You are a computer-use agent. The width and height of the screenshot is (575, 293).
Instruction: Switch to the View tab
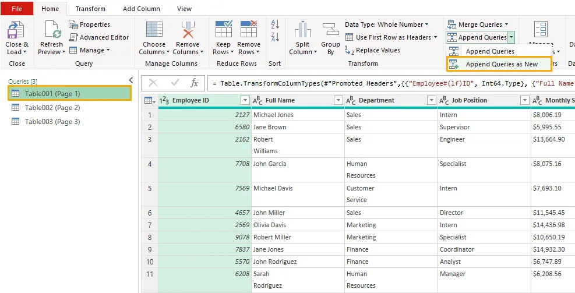coord(184,9)
